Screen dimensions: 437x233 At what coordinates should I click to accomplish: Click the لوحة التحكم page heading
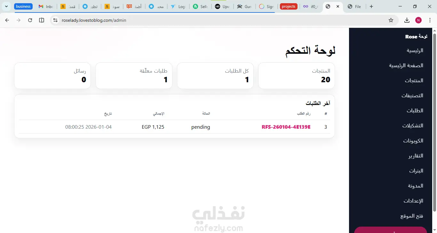point(310,51)
